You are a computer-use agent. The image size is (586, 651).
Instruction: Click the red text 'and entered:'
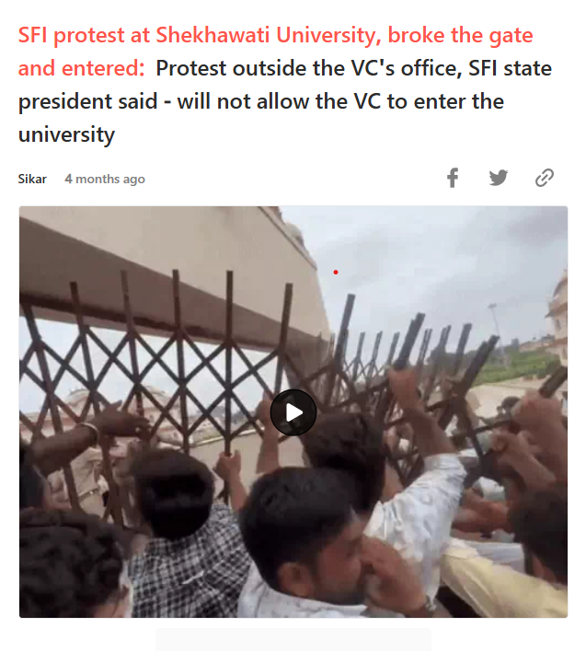click(81, 68)
